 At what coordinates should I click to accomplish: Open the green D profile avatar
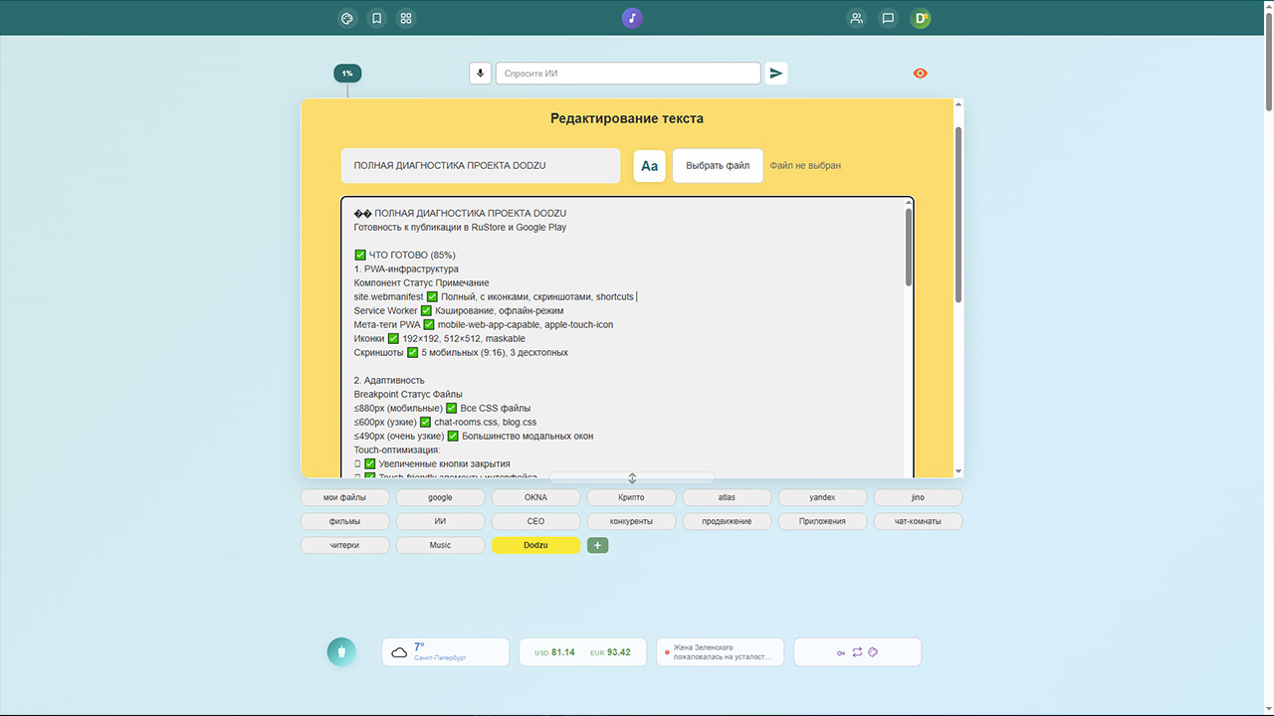click(x=921, y=18)
